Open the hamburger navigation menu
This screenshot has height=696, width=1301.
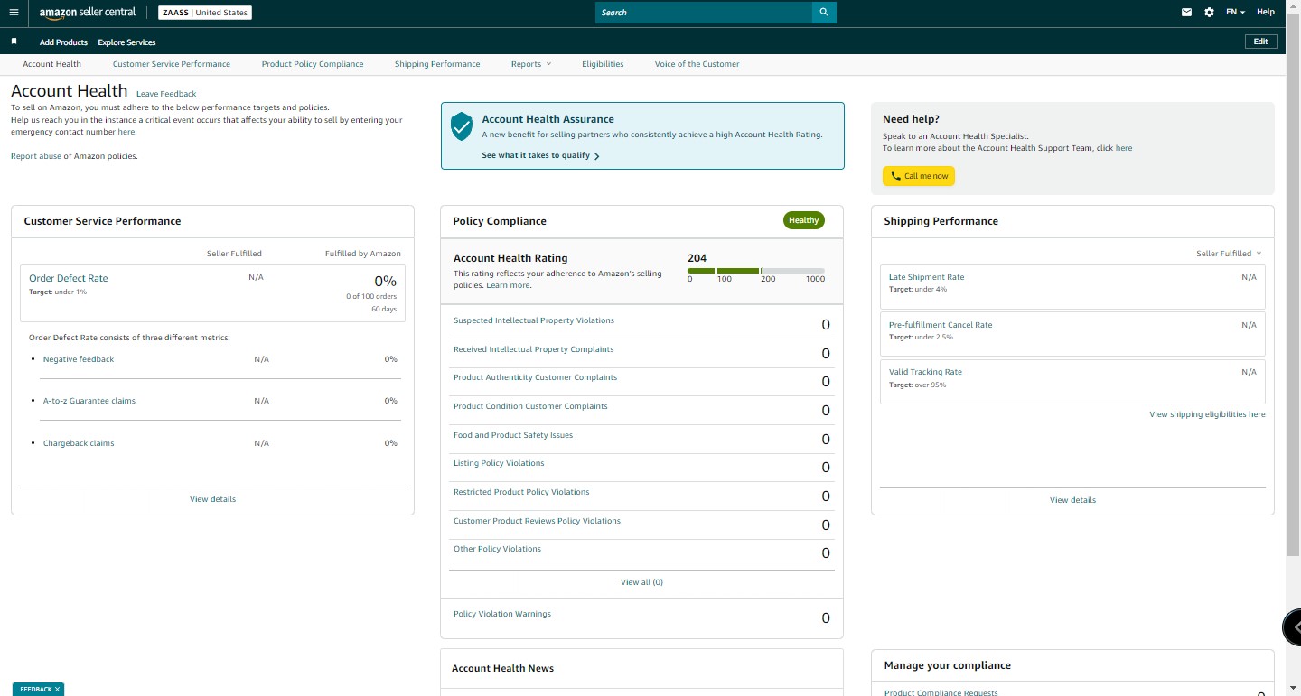pos(14,13)
